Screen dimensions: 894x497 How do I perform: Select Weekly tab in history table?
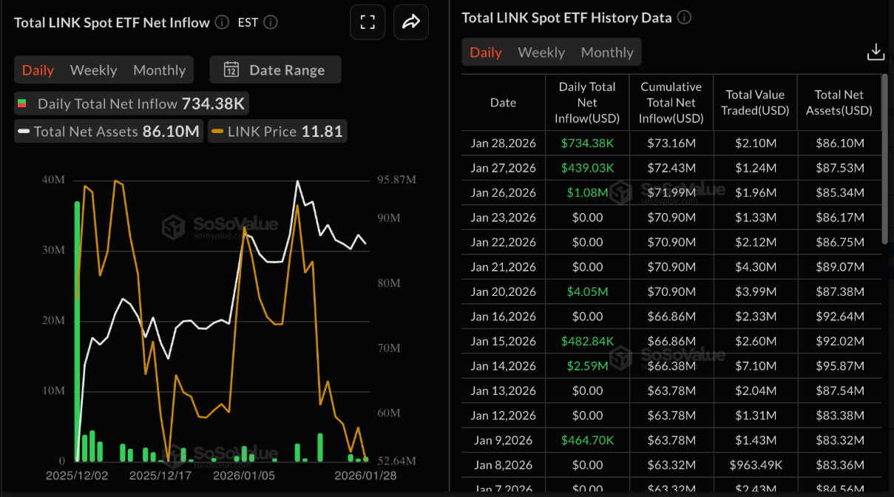point(541,53)
